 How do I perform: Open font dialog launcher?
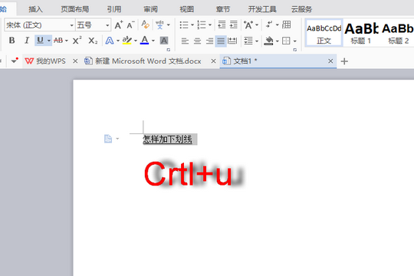(169, 50)
